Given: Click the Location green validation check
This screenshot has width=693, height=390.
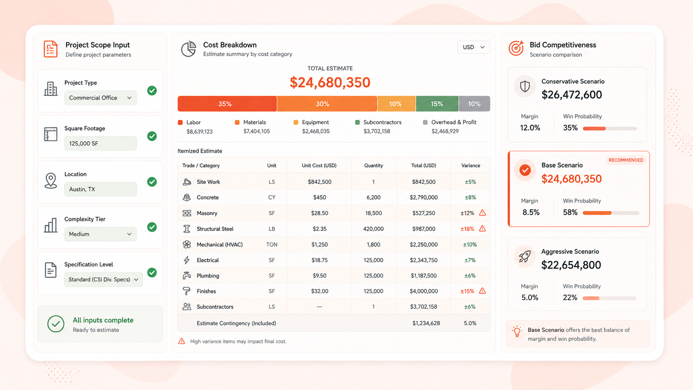Looking at the screenshot, I should [152, 182].
